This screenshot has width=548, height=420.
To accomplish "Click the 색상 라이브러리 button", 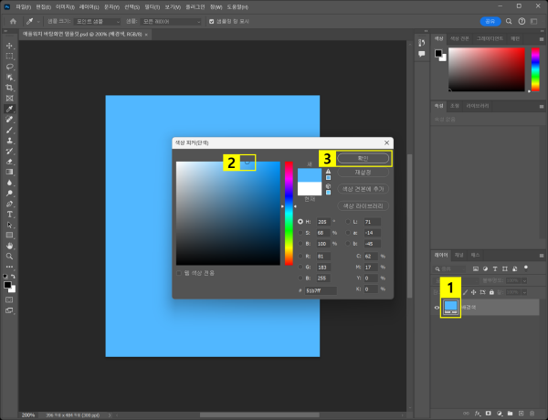I will pyautogui.click(x=364, y=206).
